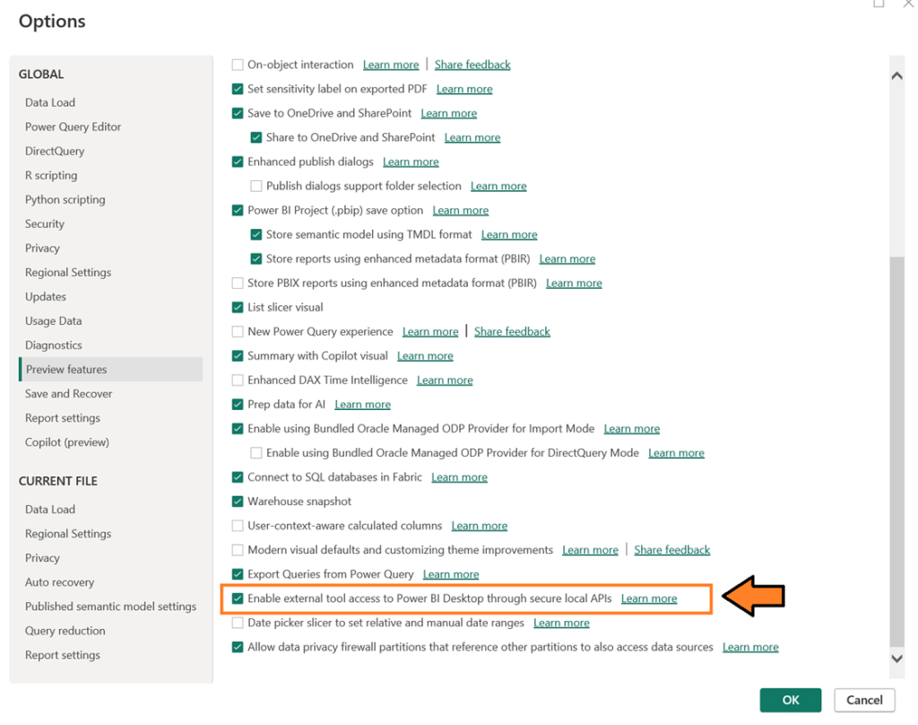Open Learn more for Enhanced DAX Time Intelligence
Screen dimensions: 918x725
[x=445, y=380]
